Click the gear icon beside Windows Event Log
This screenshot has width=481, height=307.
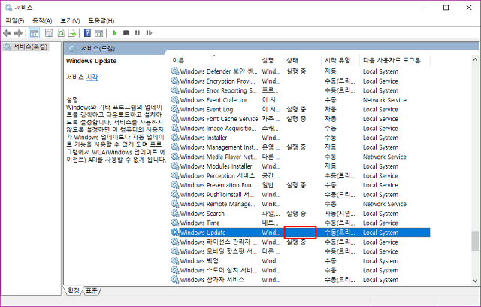click(x=175, y=109)
